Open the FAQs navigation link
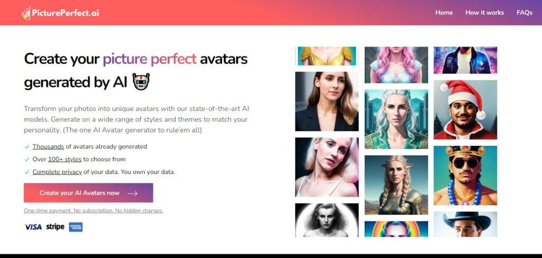Viewport: 542px width, 258px height. tap(525, 13)
